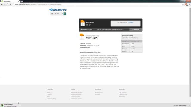191x107 pixels.
Task: Open the MediaFire Desktop footer link
Action: (x=77, y=92)
